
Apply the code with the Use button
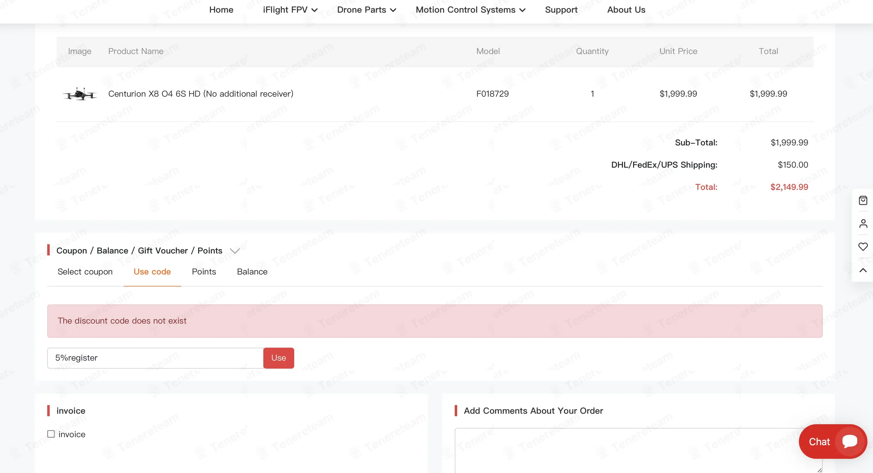(278, 358)
